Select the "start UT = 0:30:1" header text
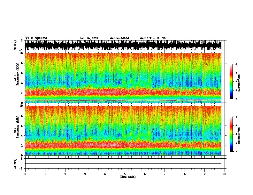 154,38
